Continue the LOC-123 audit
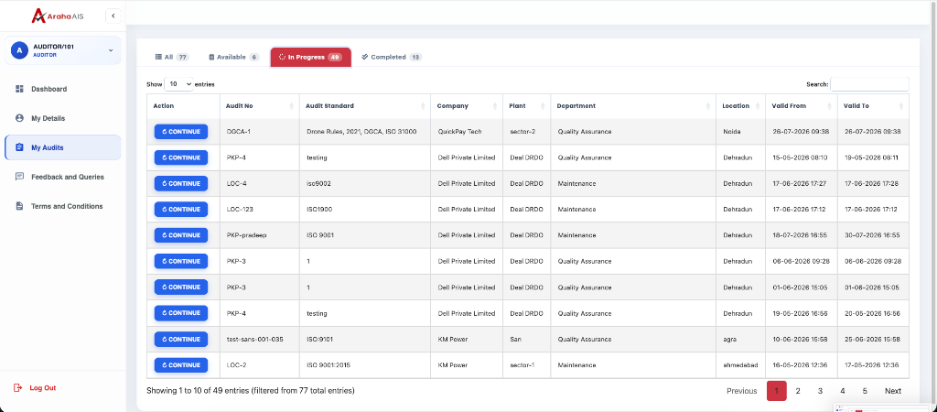The width and height of the screenshot is (937, 412). click(181, 210)
